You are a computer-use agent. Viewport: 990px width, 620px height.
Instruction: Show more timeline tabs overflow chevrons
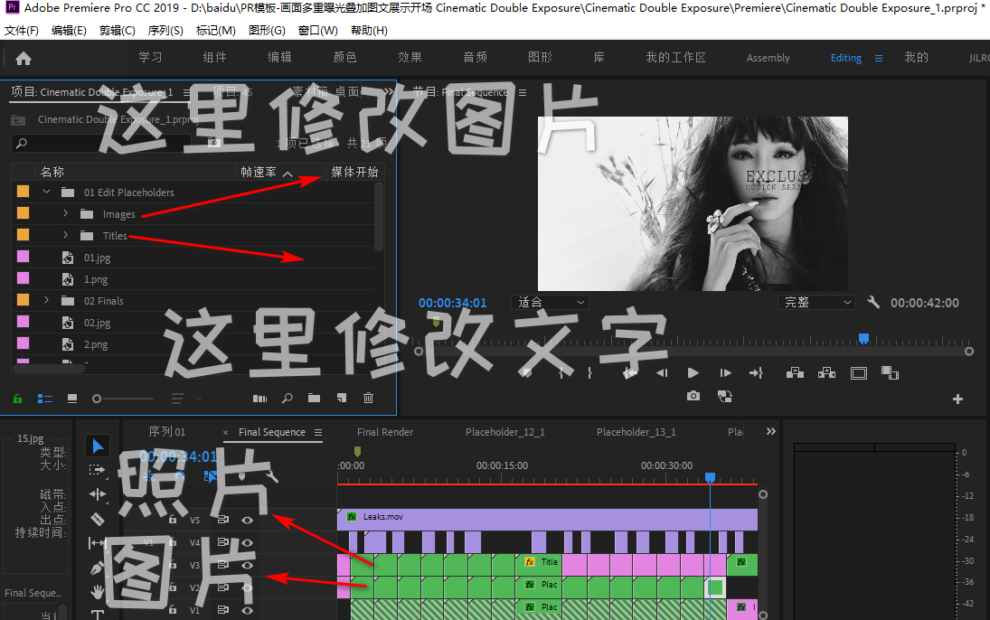(x=771, y=432)
